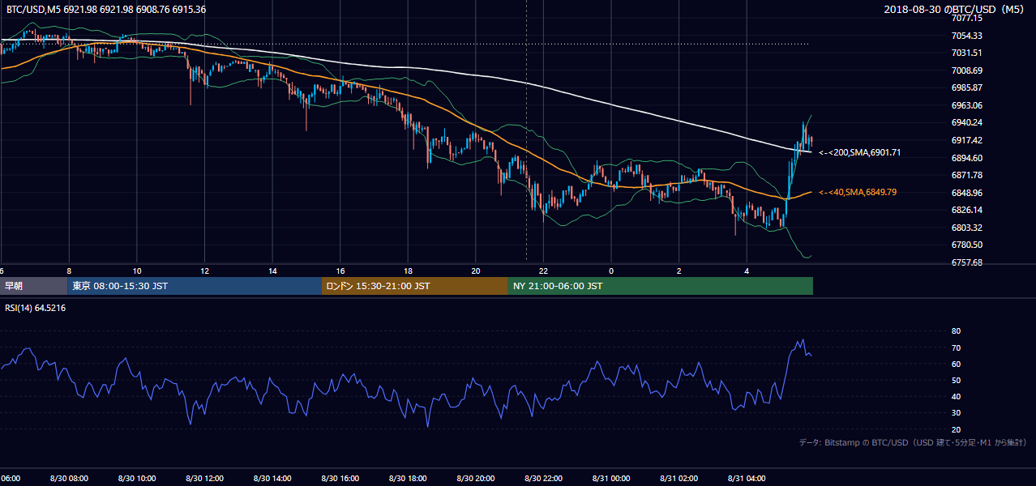The image size is (1036, 486).
Task: Click hour tick 16 under the price chart
Action: point(340,271)
